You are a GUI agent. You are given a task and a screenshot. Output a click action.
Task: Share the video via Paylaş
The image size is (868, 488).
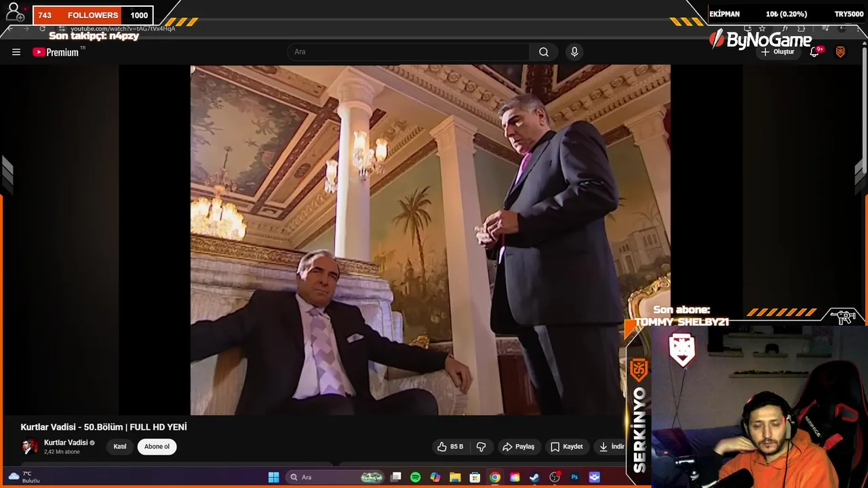[x=518, y=447]
